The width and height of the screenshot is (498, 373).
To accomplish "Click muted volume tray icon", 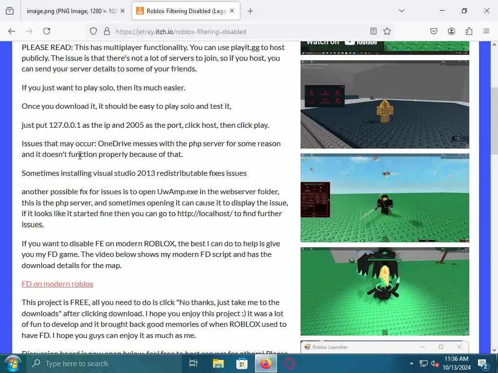I will click(435, 363).
